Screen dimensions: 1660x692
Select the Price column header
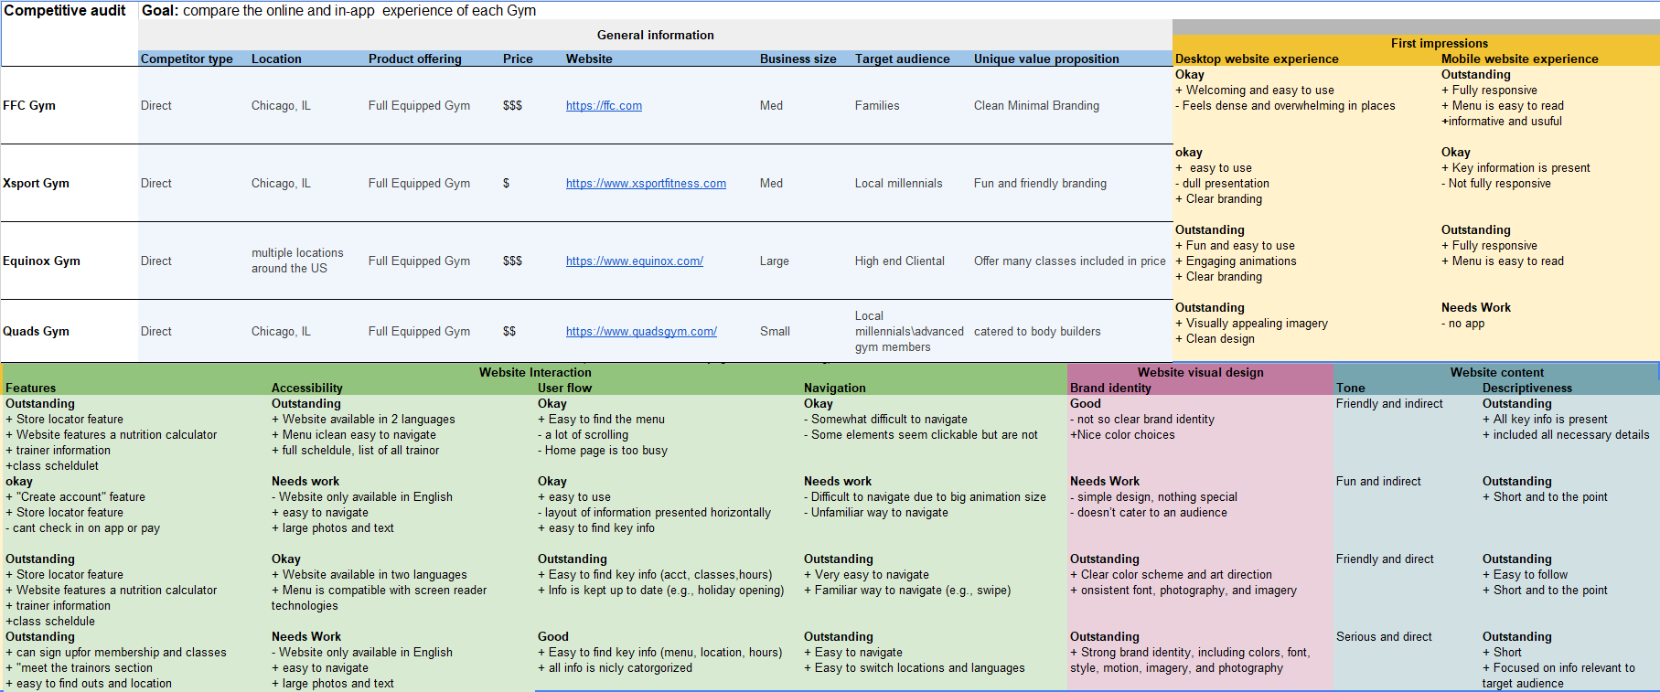(x=518, y=59)
